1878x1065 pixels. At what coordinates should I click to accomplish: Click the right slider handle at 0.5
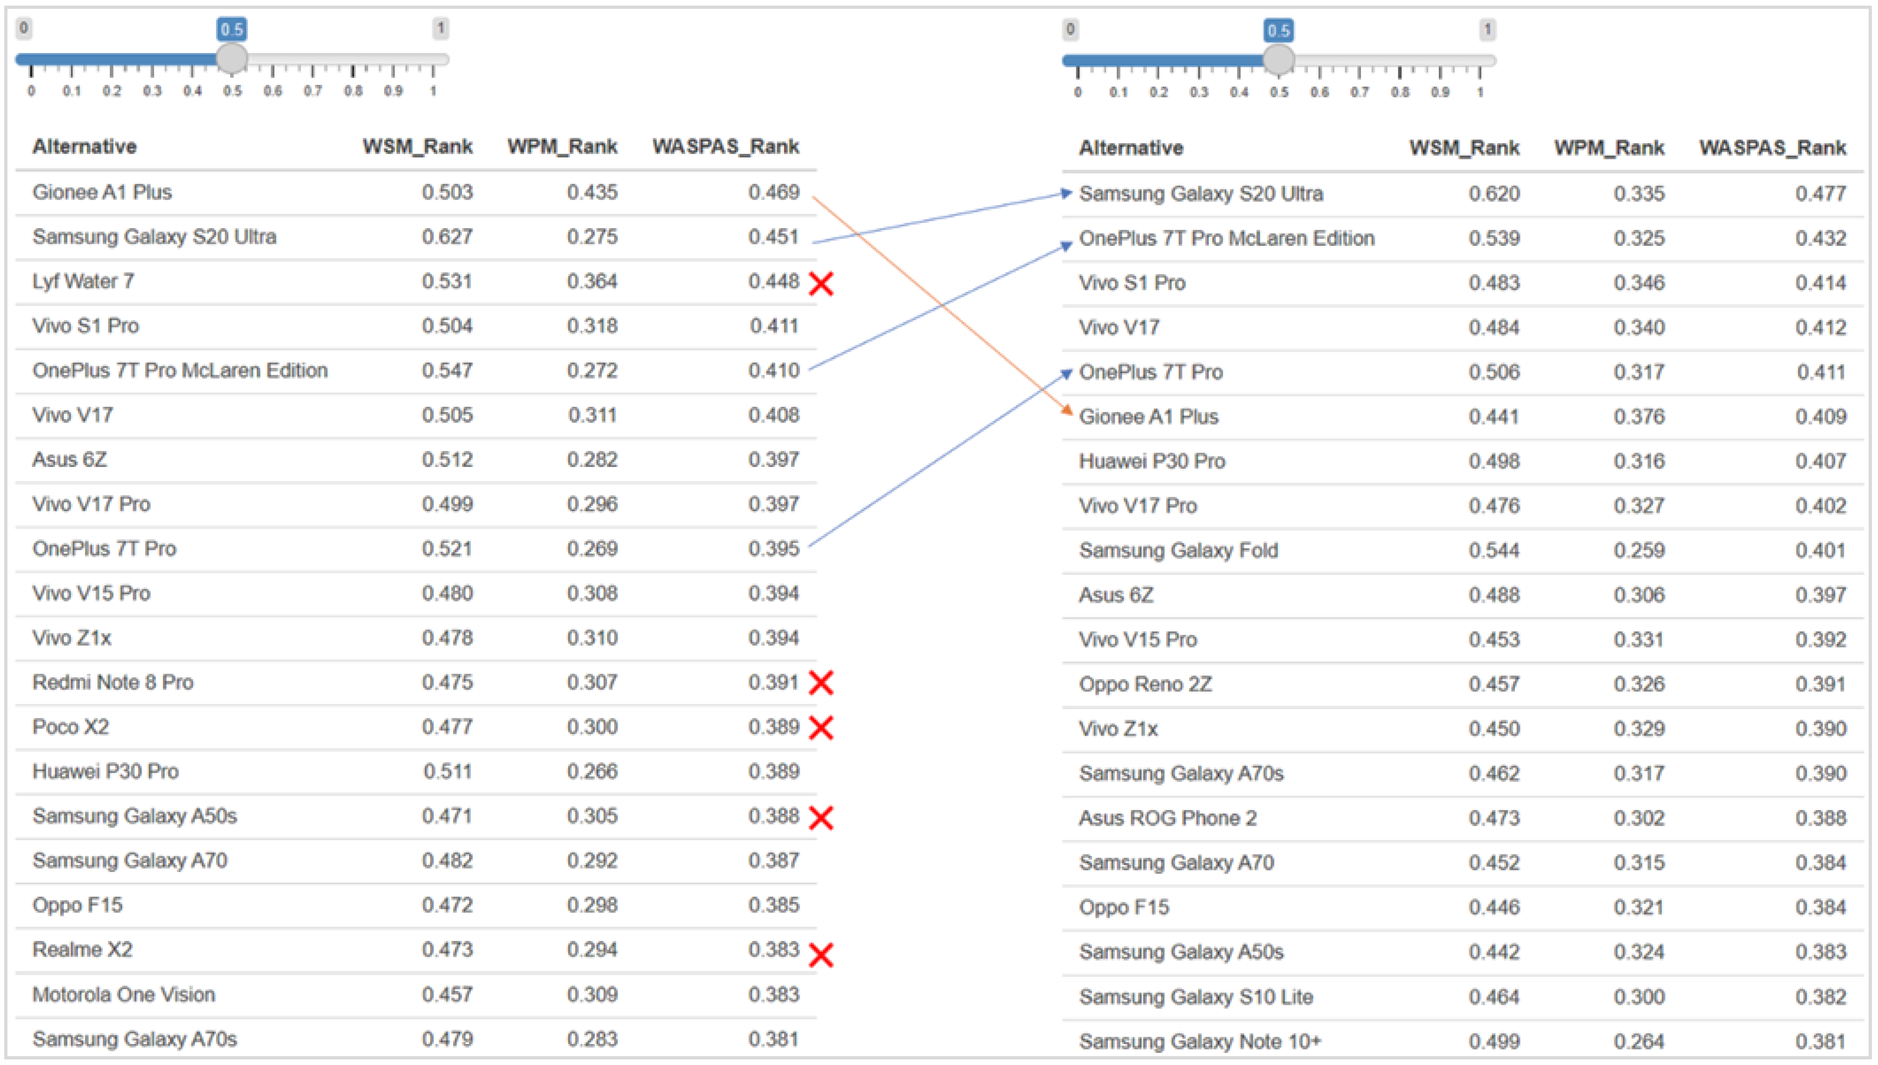pos(1278,60)
